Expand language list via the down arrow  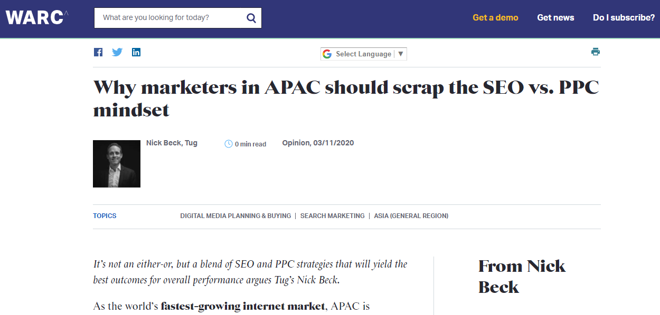401,54
